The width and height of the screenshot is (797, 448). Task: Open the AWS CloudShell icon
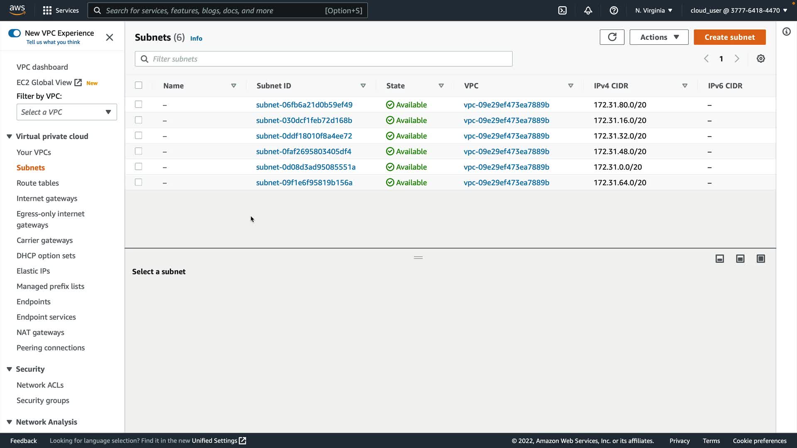[x=562, y=10]
